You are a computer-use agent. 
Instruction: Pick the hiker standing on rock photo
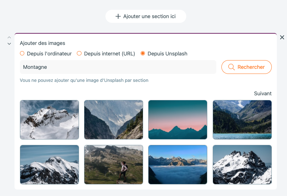click(113, 164)
